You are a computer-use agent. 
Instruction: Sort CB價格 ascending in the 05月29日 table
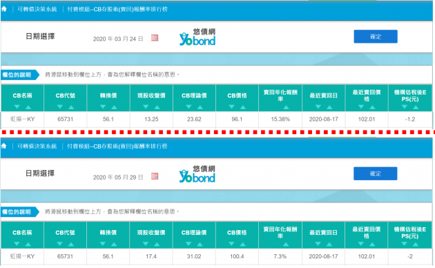(x=243, y=244)
